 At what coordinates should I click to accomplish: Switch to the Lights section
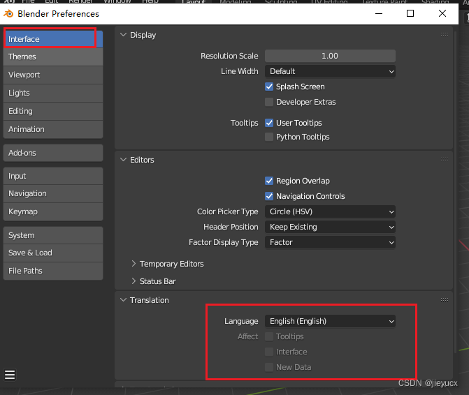click(x=53, y=93)
